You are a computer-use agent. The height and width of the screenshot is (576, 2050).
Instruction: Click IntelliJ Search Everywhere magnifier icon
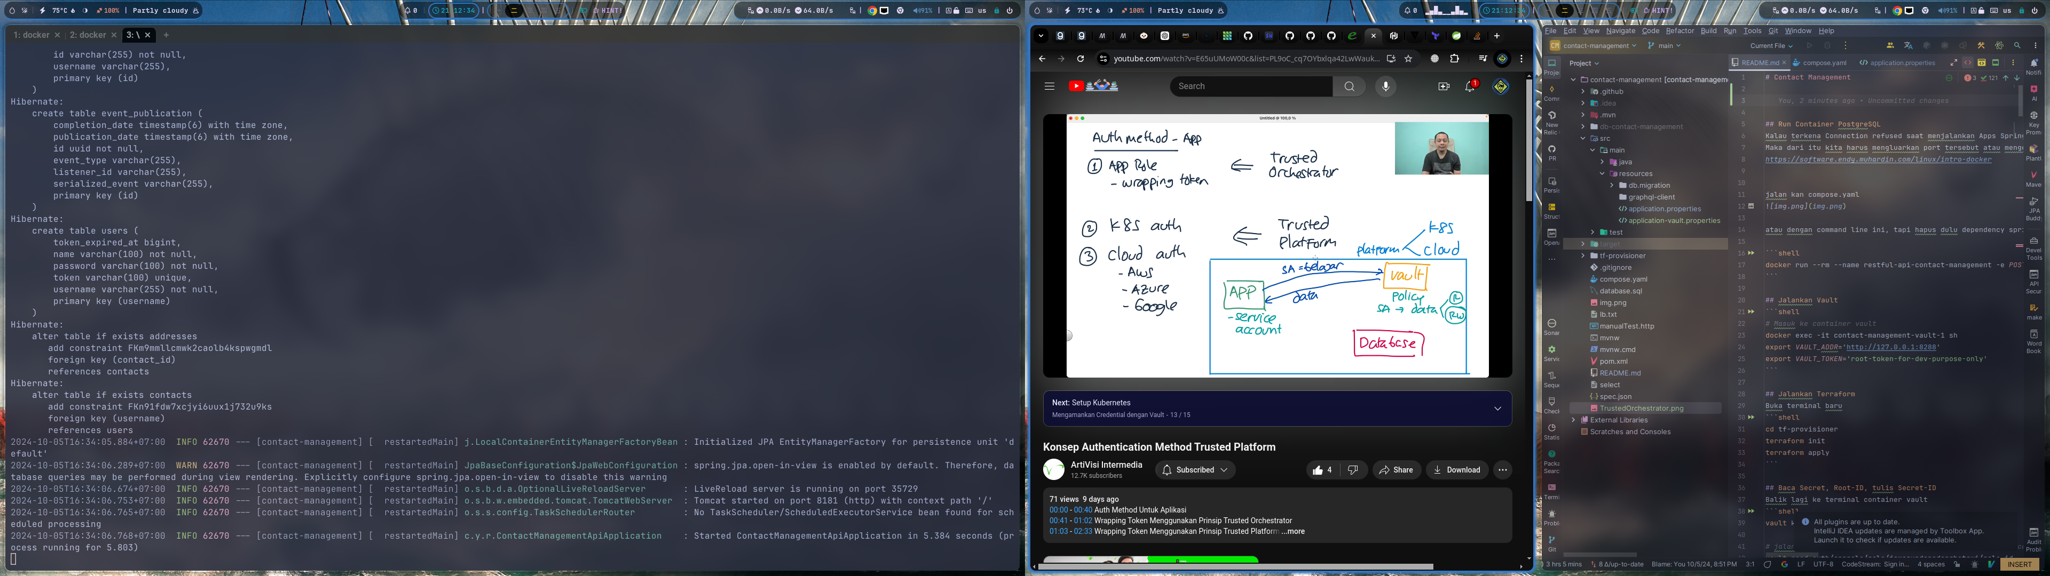(x=2016, y=46)
